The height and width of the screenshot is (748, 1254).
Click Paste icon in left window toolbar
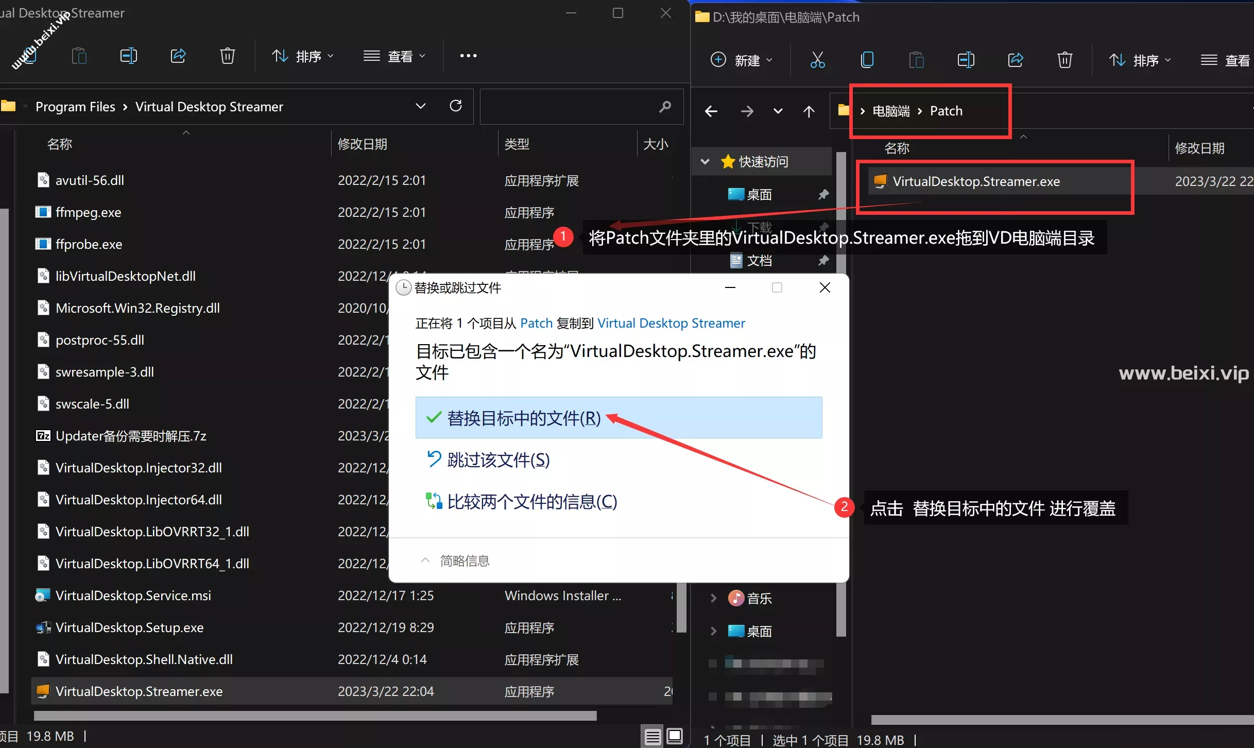point(79,56)
